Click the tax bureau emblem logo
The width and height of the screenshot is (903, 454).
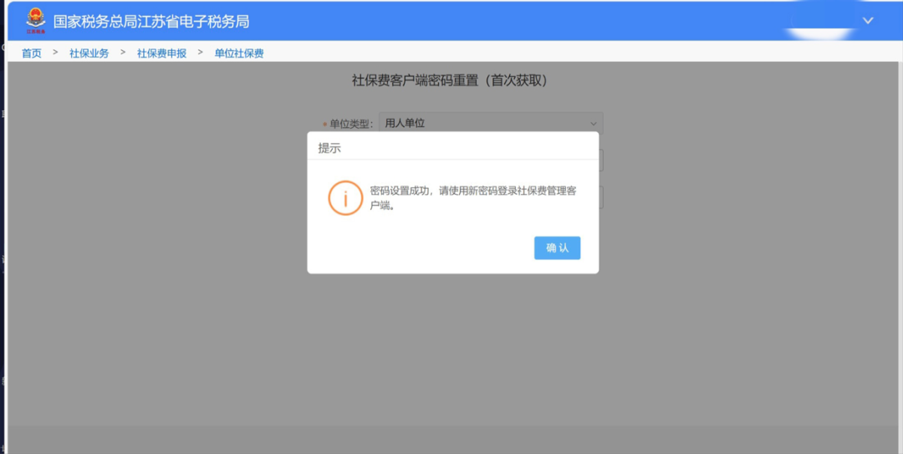(36, 21)
